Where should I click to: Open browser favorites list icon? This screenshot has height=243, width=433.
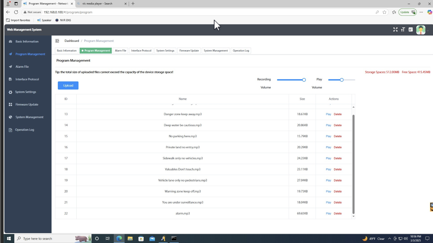(x=394, y=12)
